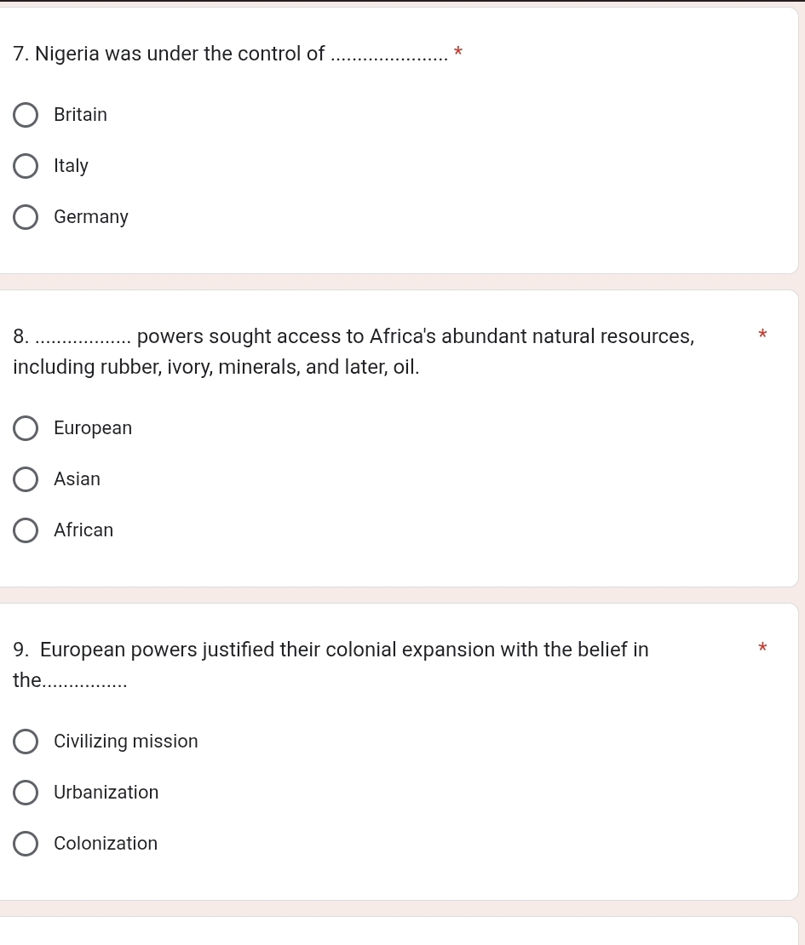This screenshot has height=945, width=805.
Task: Click the 'Italy' answer label text
Action: [x=71, y=166]
